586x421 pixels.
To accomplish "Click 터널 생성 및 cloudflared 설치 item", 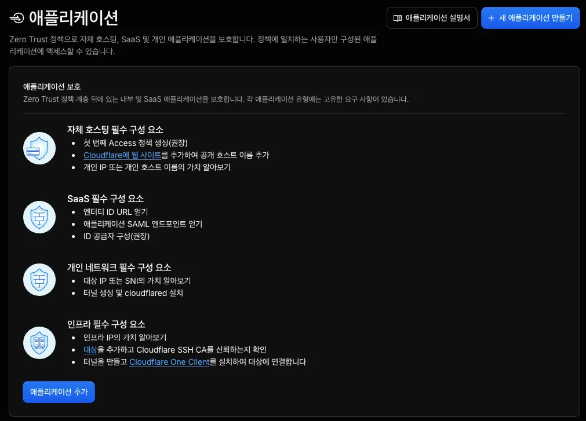I will click(x=133, y=293).
